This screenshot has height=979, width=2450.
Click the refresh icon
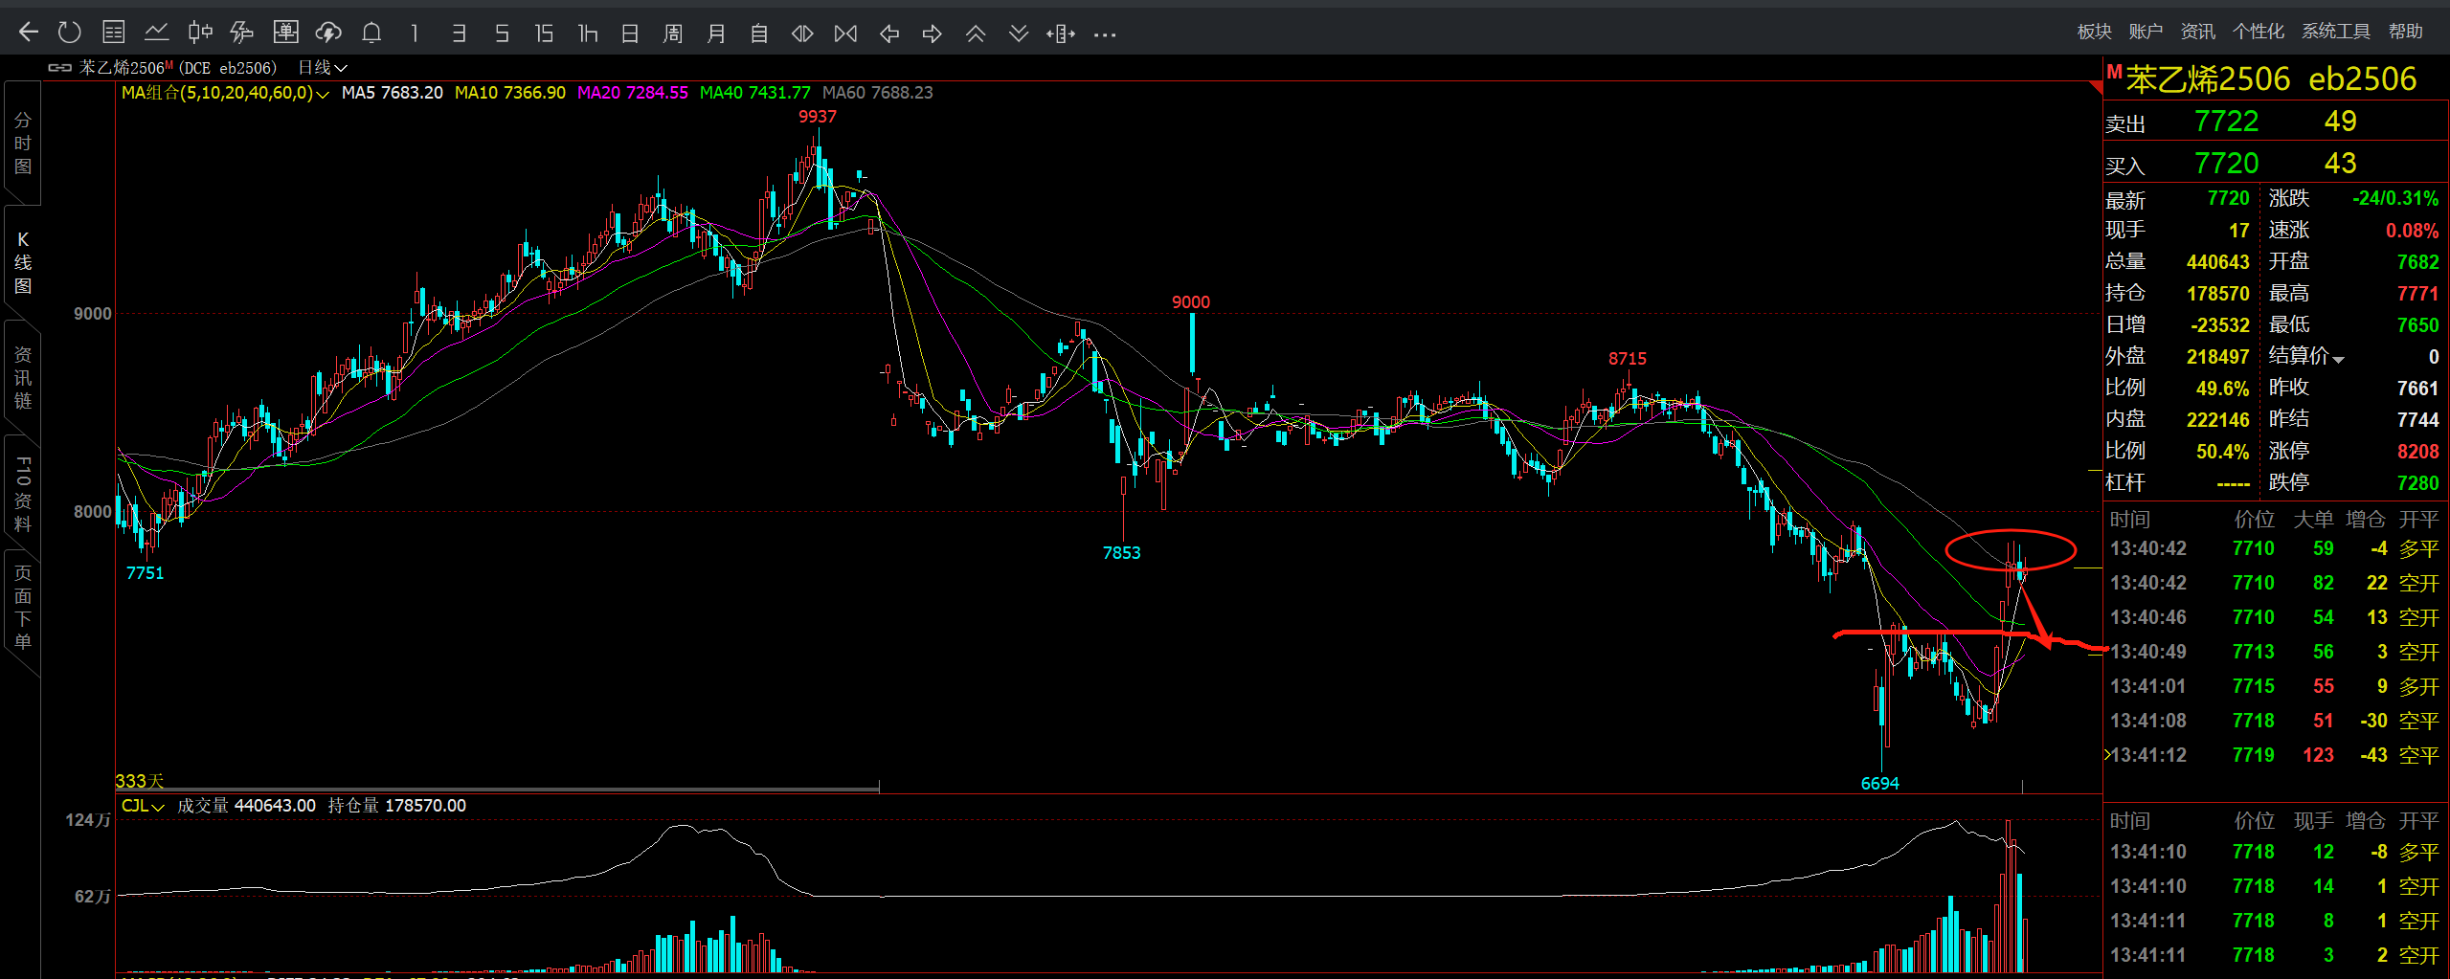point(69,33)
